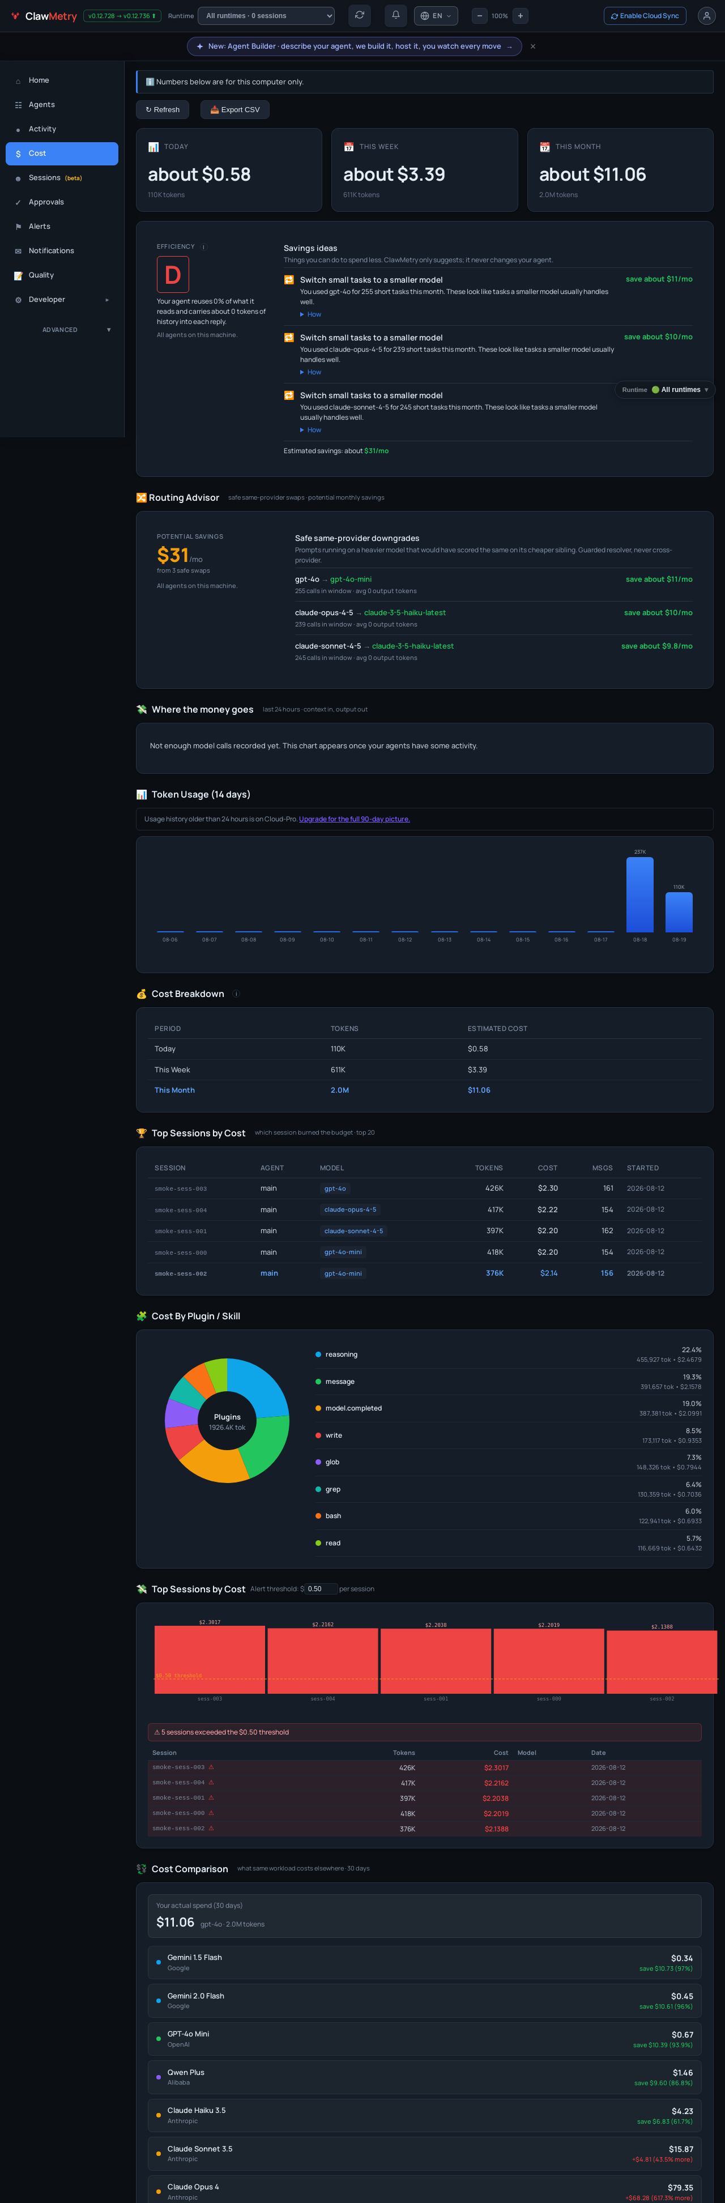The image size is (725, 2203).
Task: Dismiss the Agent Builder announcement banner
Action: click(x=532, y=47)
